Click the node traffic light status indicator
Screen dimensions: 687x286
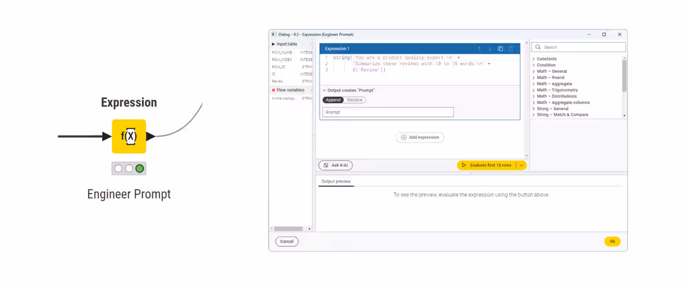(x=129, y=168)
